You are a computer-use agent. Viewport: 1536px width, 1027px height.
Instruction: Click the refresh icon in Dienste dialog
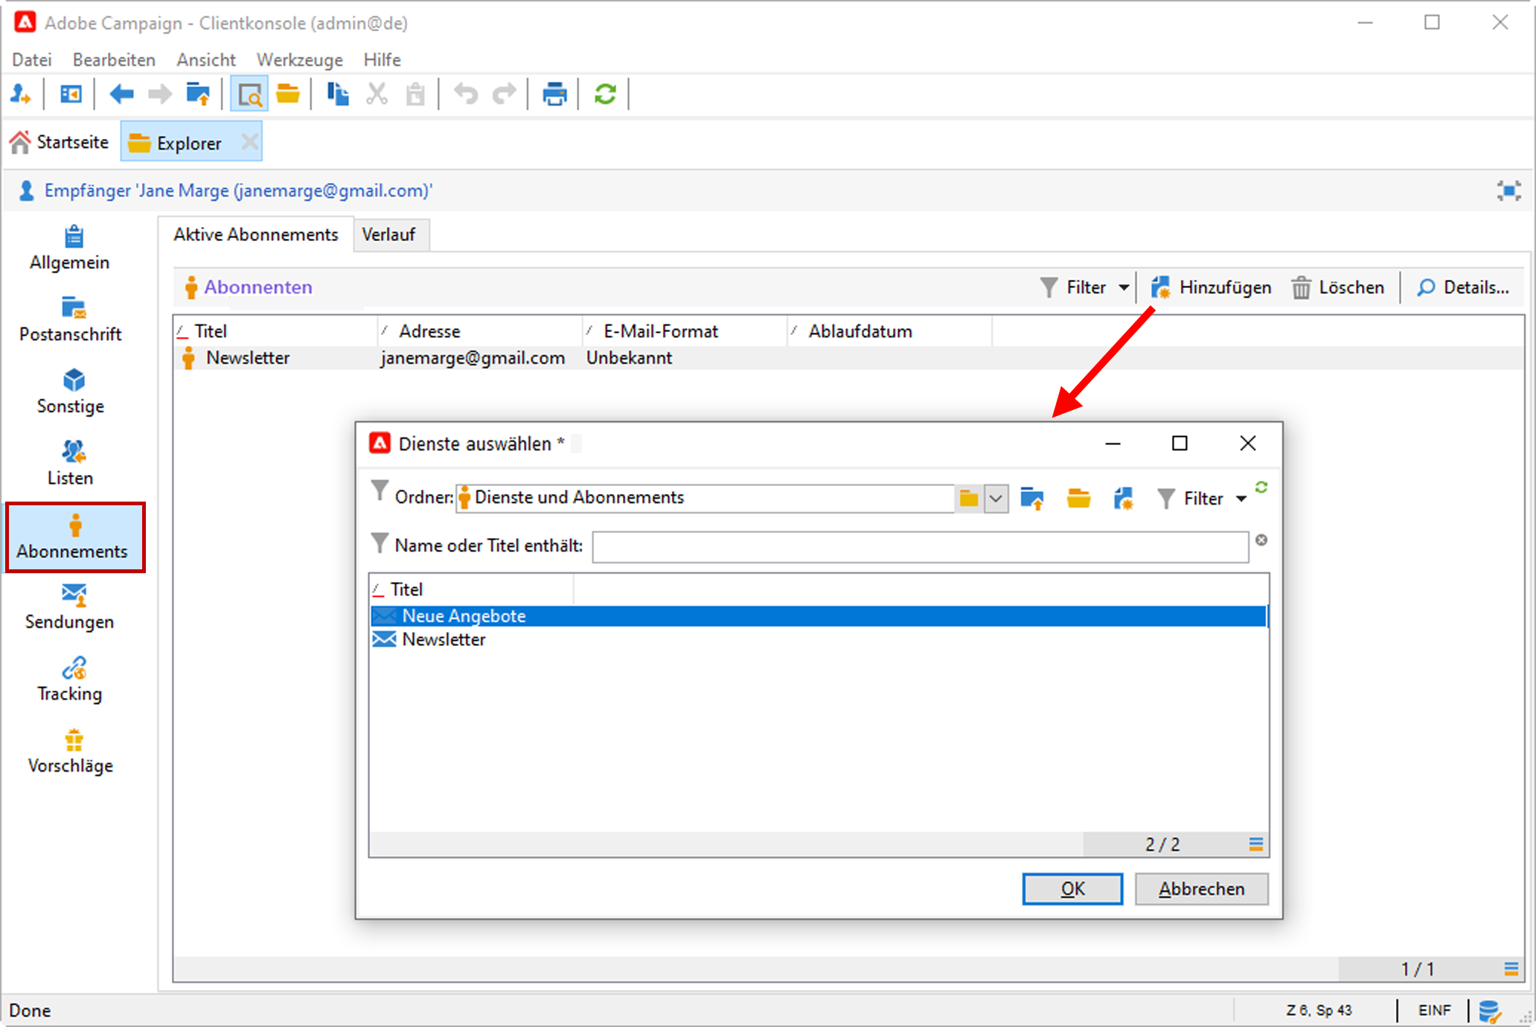[x=1261, y=487]
